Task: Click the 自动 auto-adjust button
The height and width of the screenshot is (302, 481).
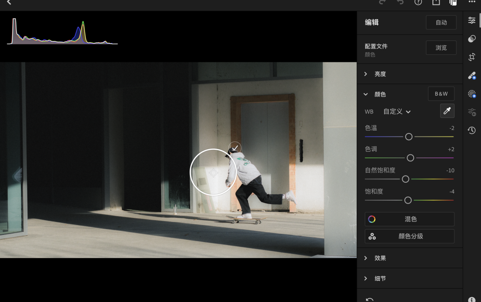Action: pos(441,22)
